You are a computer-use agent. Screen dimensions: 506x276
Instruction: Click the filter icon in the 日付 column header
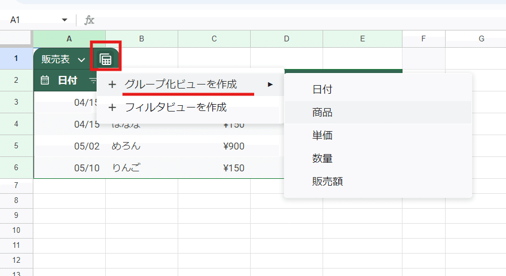point(93,80)
